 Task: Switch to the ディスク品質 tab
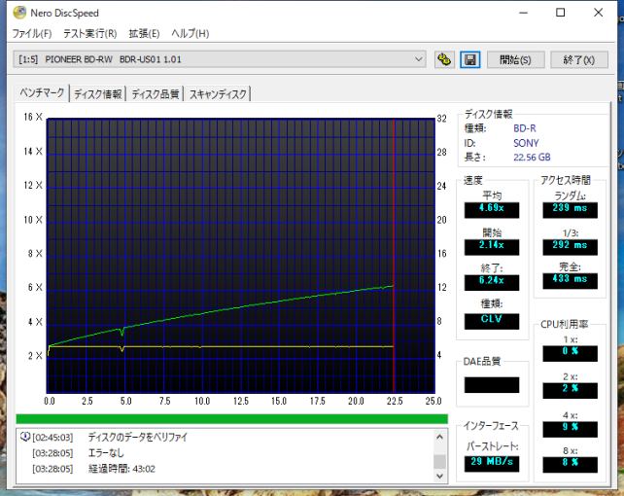[156, 94]
